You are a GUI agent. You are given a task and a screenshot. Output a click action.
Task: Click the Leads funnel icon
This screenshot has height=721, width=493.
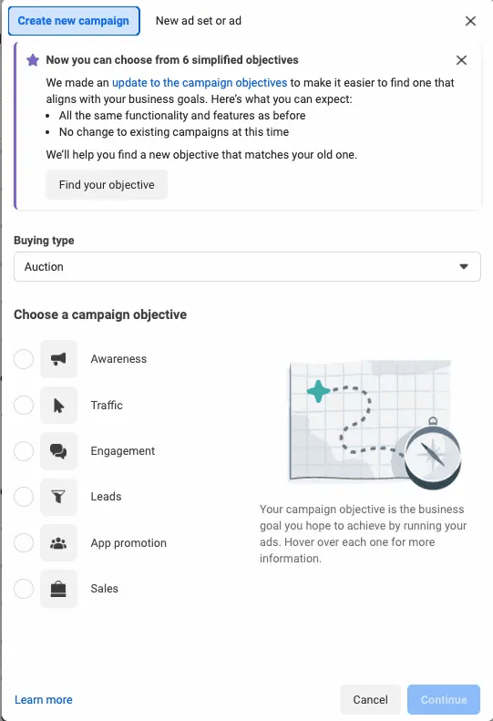[58, 497]
